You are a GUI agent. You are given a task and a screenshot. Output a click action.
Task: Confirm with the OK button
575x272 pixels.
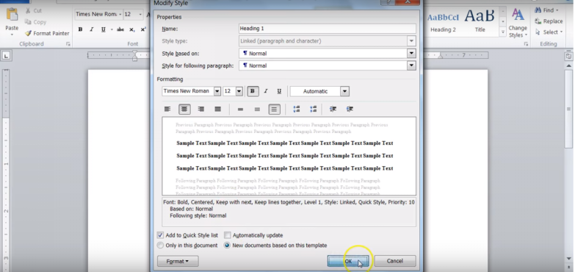click(348, 261)
